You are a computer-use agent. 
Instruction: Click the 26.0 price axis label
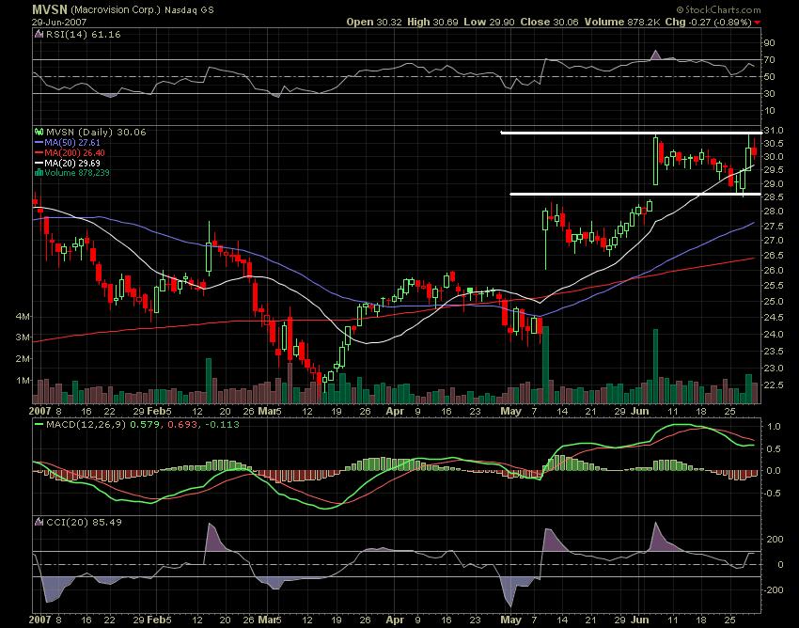[x=772, y=270]
